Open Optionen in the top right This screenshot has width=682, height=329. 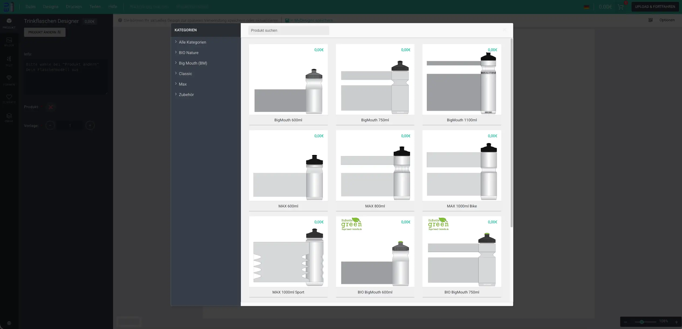(667, 20)
